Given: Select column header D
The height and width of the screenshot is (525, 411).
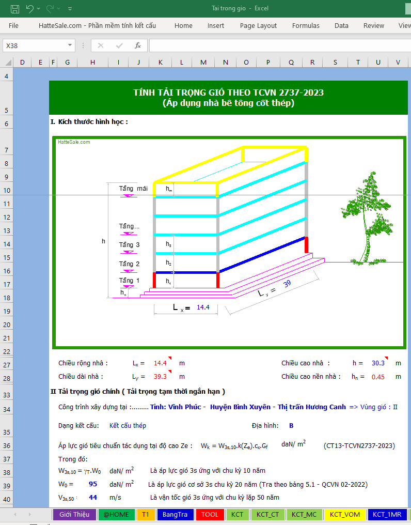Looking at the screenshot, I should (22, 63).
